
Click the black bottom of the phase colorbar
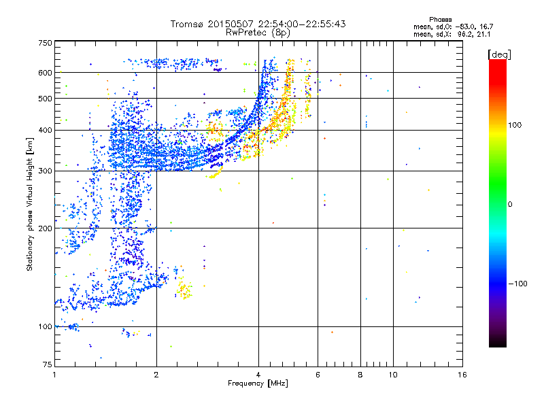(x=498, y=342)
